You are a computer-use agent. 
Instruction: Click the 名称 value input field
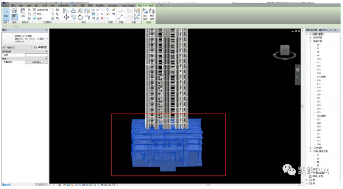point(36,55)
